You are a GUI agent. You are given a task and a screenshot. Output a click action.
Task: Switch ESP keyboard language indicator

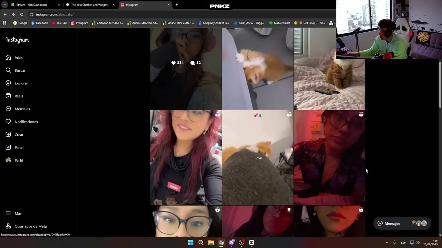(x=403, y=242)
